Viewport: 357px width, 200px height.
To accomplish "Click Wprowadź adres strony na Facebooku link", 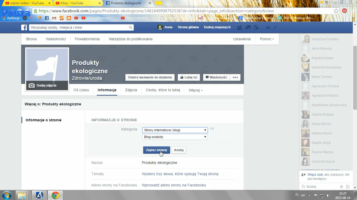I will click(174, 185).
